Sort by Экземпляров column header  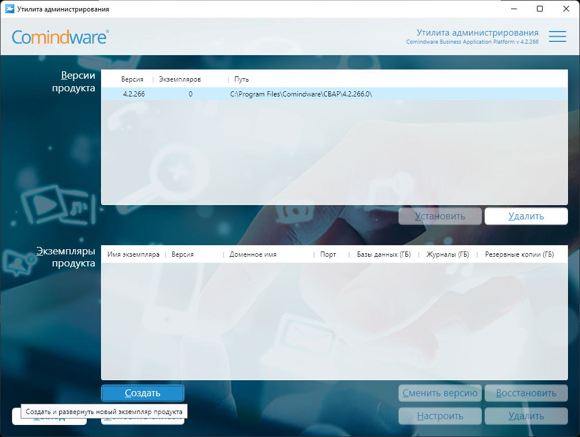click(180, 79)
